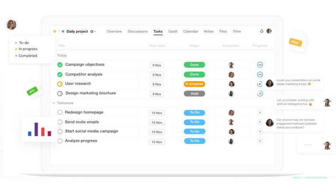Open the Hold stage dropdown for Design marketing brochure
The width and height of the screenshot is (336, 192).
(x=195, y=93)
